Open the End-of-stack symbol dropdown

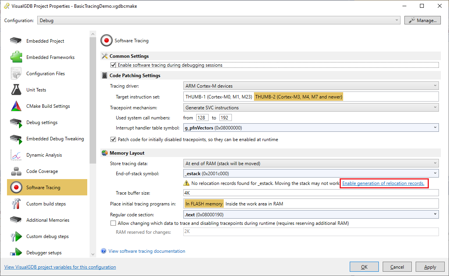[x=311, y=174]
